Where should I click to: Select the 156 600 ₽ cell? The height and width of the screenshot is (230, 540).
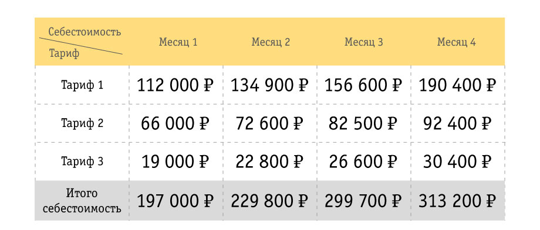(x=363, y=85)
